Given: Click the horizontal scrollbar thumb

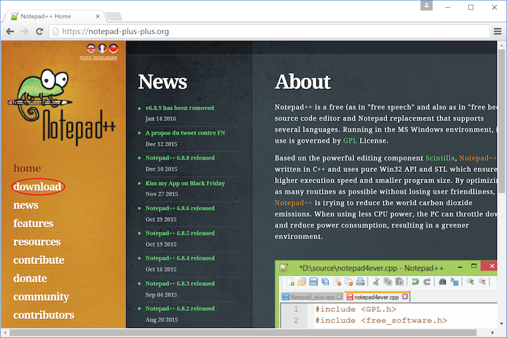Looking at the screenshot, I should (243, 332).
